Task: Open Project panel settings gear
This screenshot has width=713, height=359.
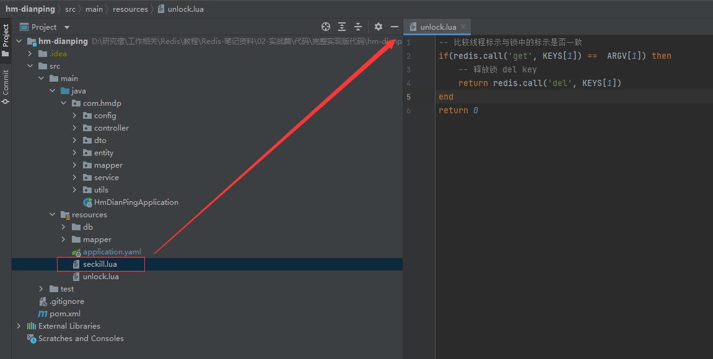Action: click(378, 27)
